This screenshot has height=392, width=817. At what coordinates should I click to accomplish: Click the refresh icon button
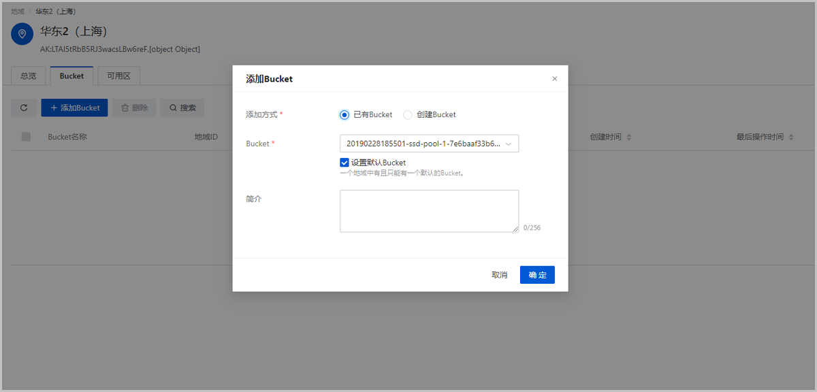pyautogui.click(x=24, y=108)
